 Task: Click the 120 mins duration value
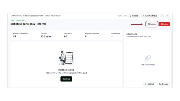[x=46, y=37]
